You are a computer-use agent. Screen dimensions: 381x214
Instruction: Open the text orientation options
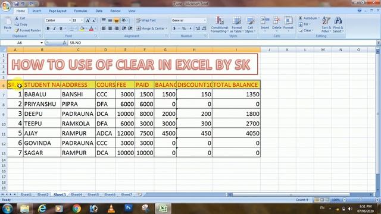tap(124, 20)
